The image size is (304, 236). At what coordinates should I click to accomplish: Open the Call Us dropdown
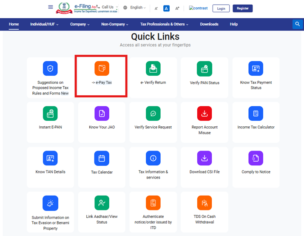click(x=109, y=7)
